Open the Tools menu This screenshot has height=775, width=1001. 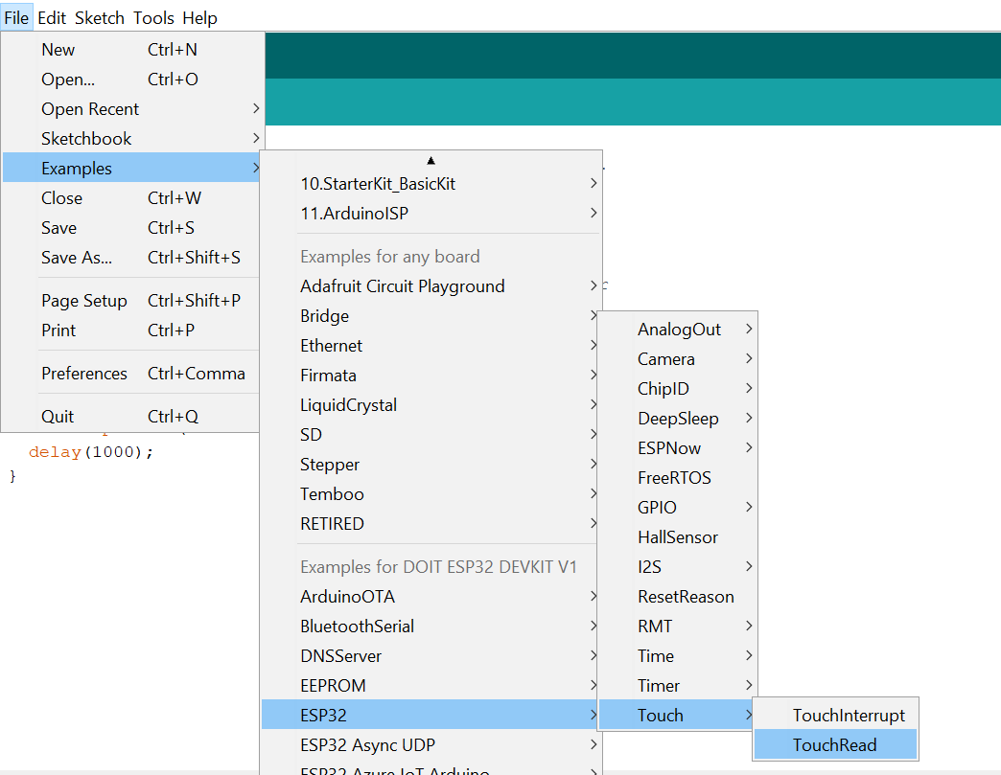153,17
